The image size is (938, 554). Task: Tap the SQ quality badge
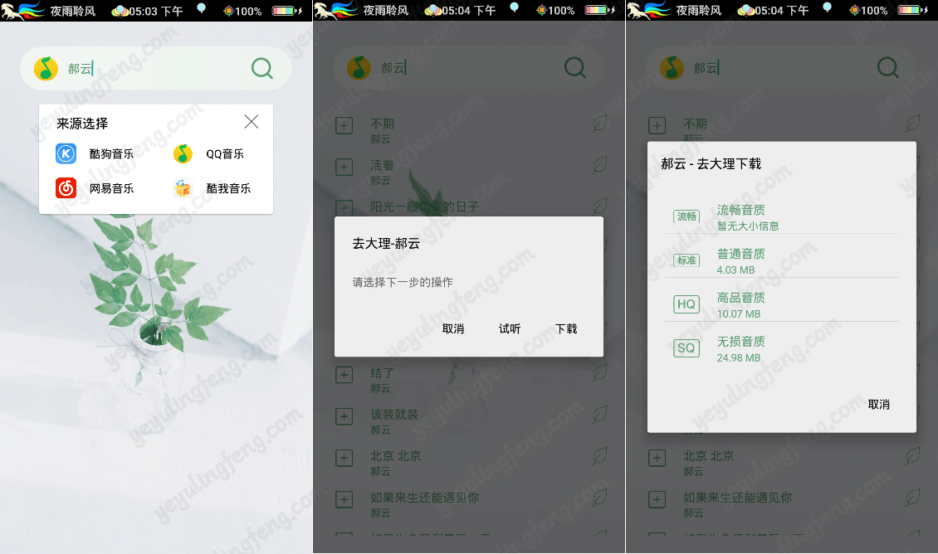686,347
